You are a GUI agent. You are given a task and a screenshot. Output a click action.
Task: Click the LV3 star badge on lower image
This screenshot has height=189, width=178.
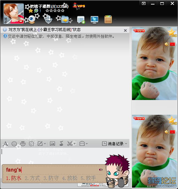click(172, 120)
